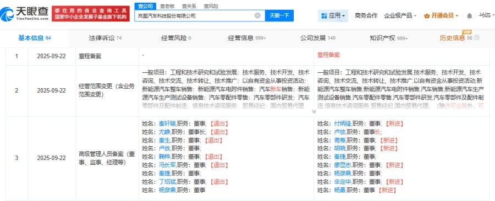Open 尤峥 profile link

164,132
